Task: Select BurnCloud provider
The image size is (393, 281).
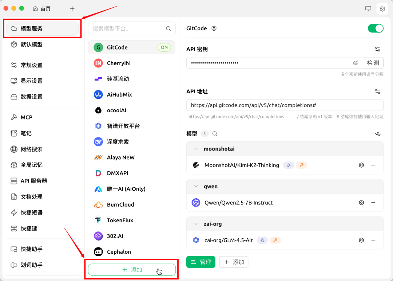Action: coord(132,205)
